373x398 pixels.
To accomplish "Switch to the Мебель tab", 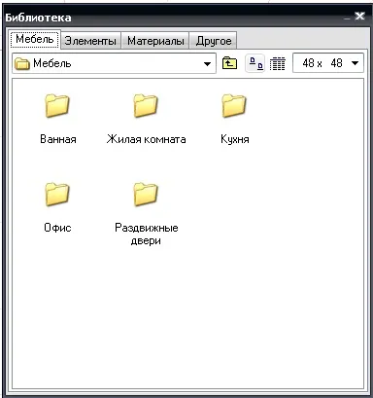I will (x=35, y=39).
